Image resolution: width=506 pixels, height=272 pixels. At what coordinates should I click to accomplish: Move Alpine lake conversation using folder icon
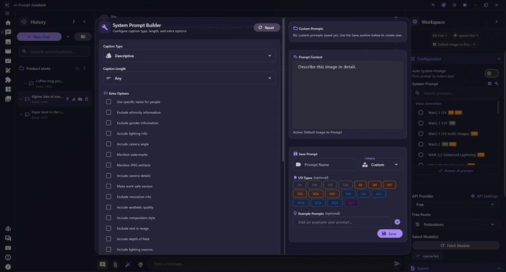(80, 99)
